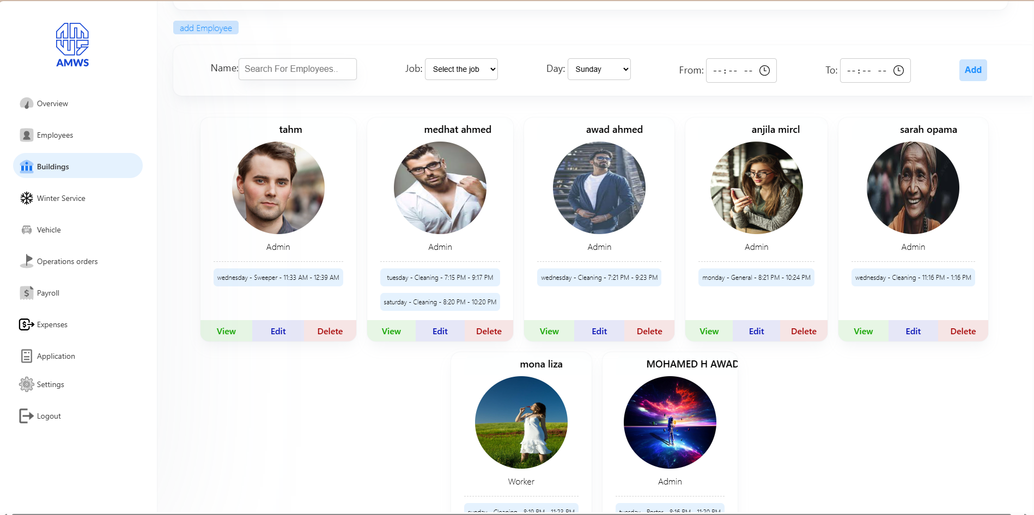Click the AMWS logo
This screenshot has width=1034, height=515.
click(72, 45)
